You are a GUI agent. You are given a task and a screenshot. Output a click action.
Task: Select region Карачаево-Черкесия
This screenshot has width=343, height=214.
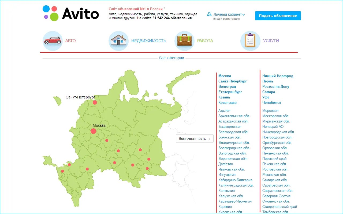pyautogui.click(x=235, y=201)
